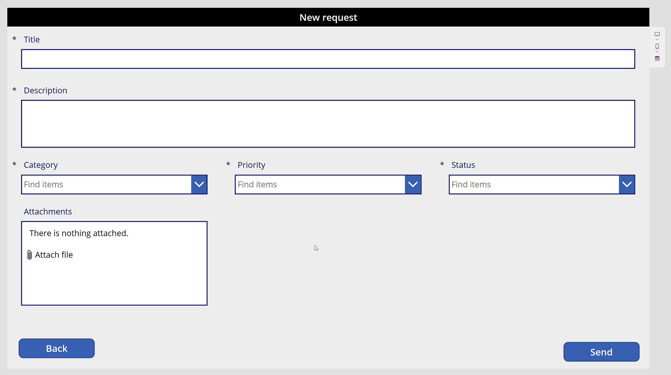Select the tablet device preview icon
This screenshot has height=375, width=671.
[x=657, y=34]
